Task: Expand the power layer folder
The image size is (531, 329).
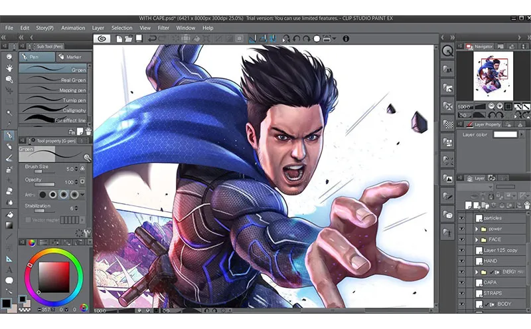Action: 477,229
